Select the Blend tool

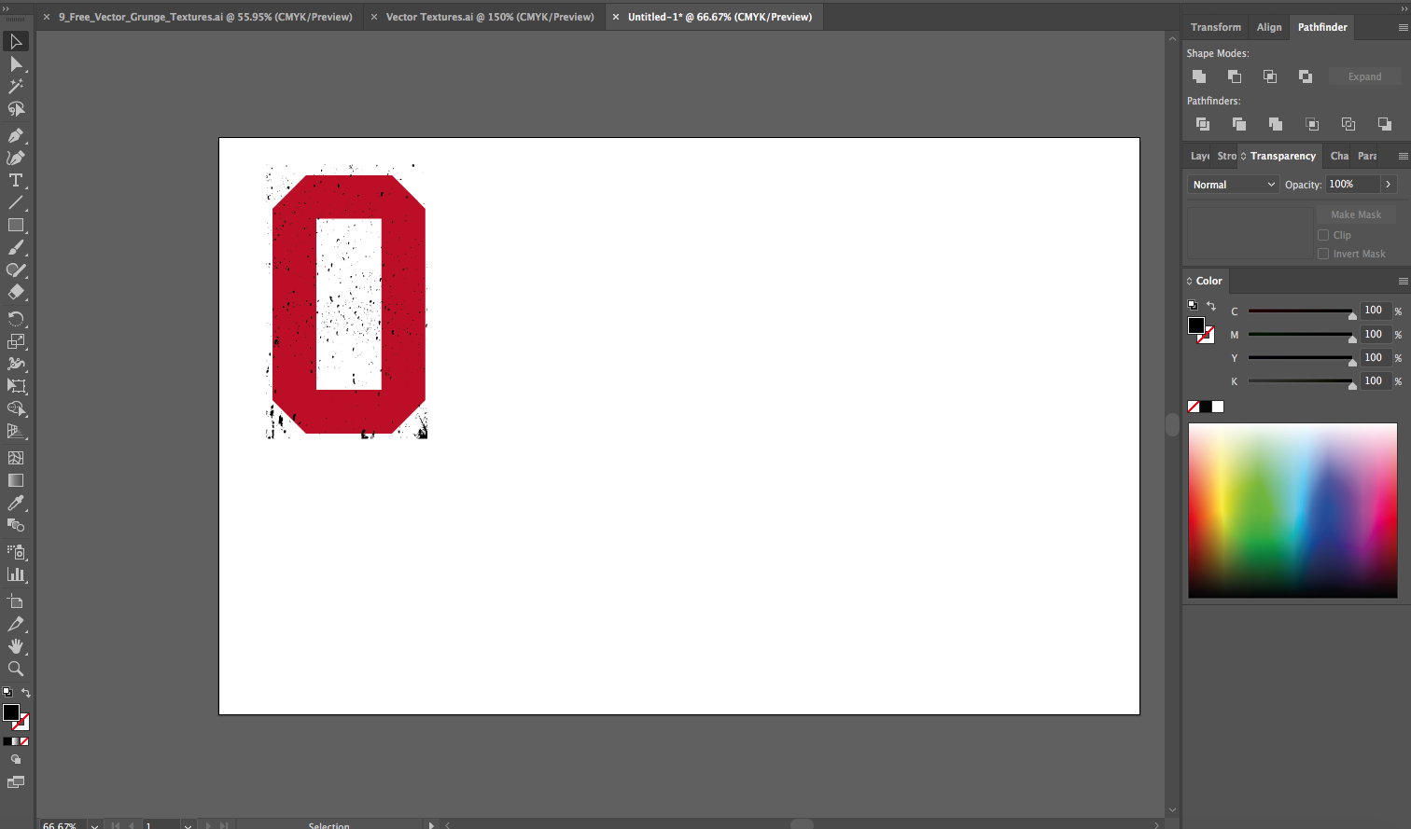[x=16, y=525]
